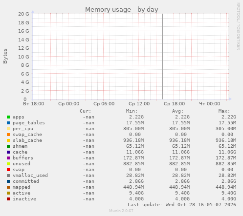Select the apps legend label
The width and height of the screenshot is (243, 216).
pyautogui.click(x=19, y=117)
